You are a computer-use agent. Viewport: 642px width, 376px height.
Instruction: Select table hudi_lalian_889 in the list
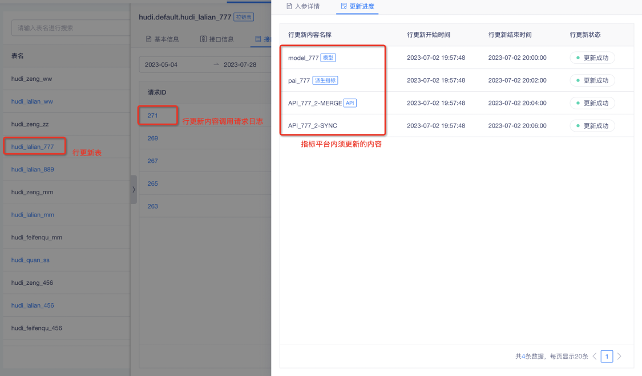pyautogui.click(x=33, y=170)
